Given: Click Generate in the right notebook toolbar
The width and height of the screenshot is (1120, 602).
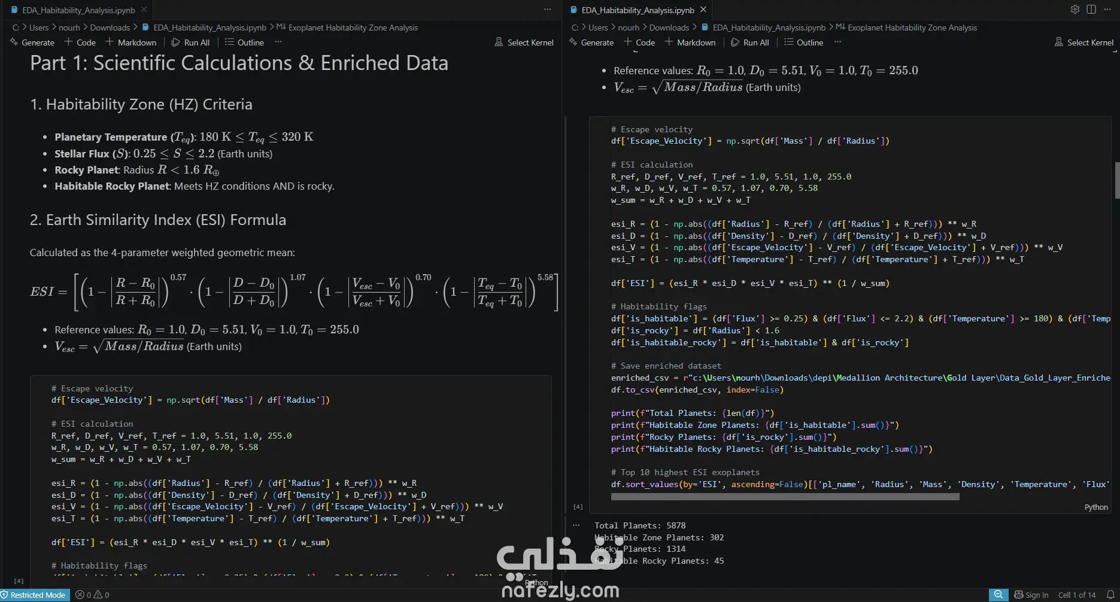Looking at the screenshot, I should click(x=591, y=42).
